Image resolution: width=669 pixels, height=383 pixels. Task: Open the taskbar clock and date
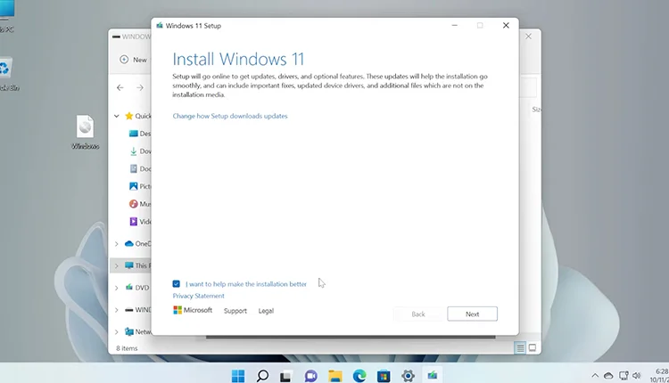click(x=659, y=375)
